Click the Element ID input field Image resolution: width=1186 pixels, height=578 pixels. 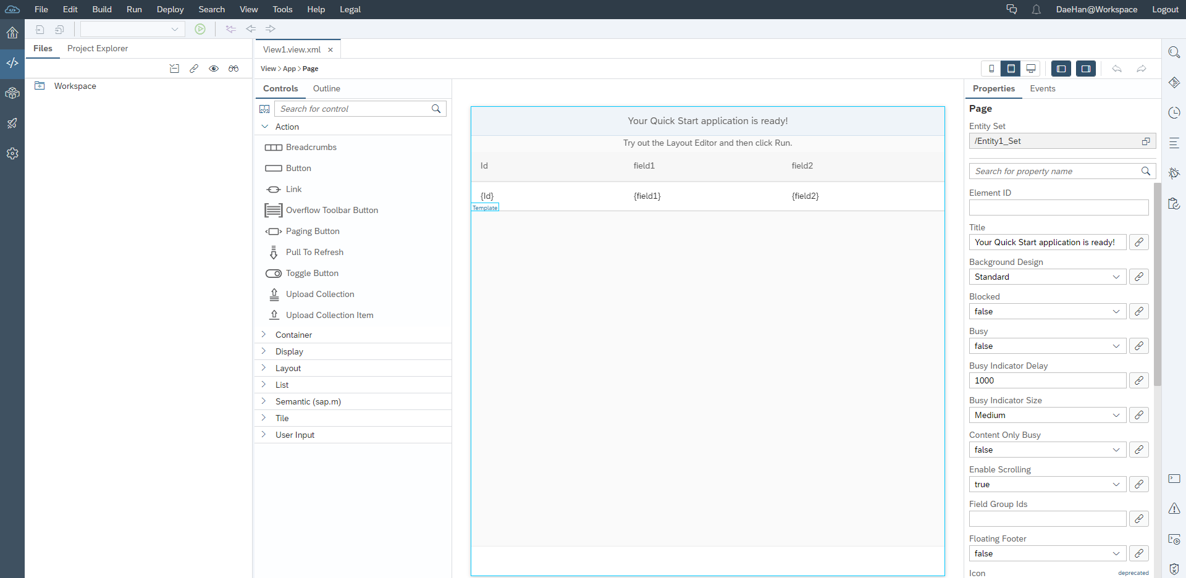[x=1059, y=207]
